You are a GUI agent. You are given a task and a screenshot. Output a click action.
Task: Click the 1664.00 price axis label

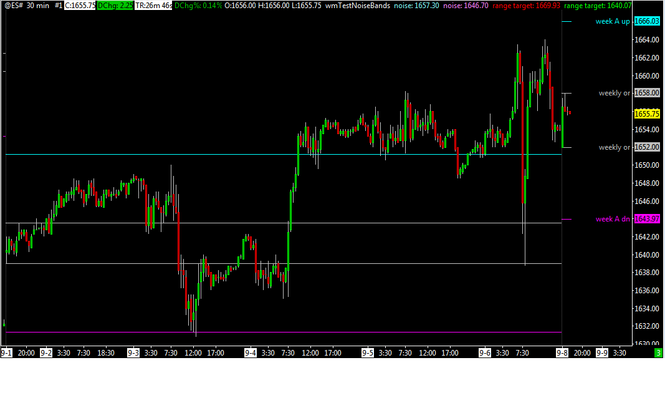647,40
